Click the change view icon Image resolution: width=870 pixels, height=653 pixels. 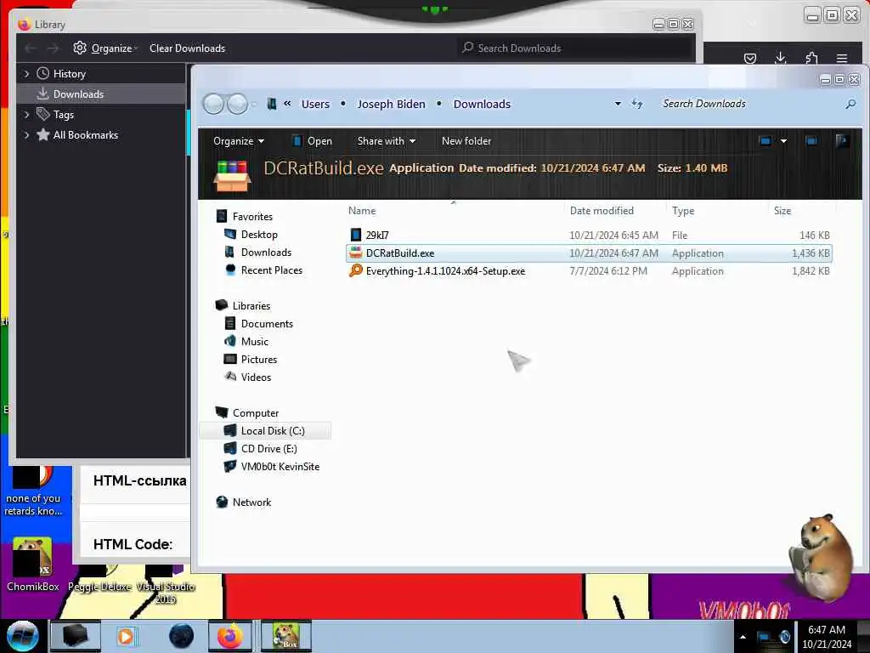coord(765,141)
